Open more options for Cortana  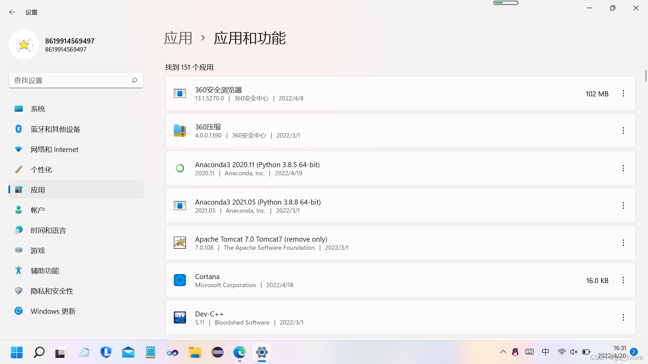pos(623,280)
